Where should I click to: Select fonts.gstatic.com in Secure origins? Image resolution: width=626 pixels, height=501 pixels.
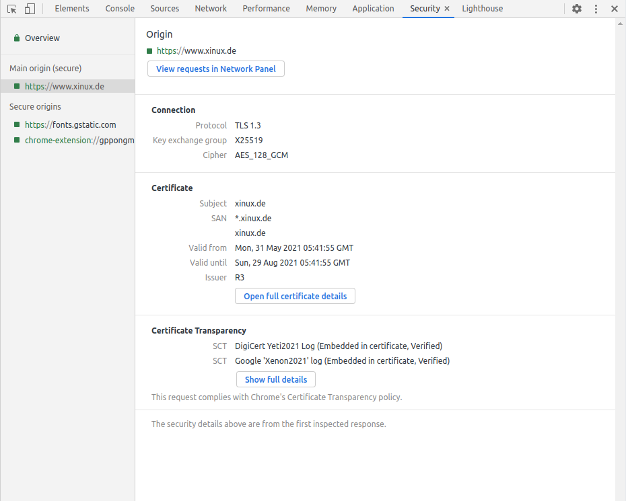click(70, 124)
